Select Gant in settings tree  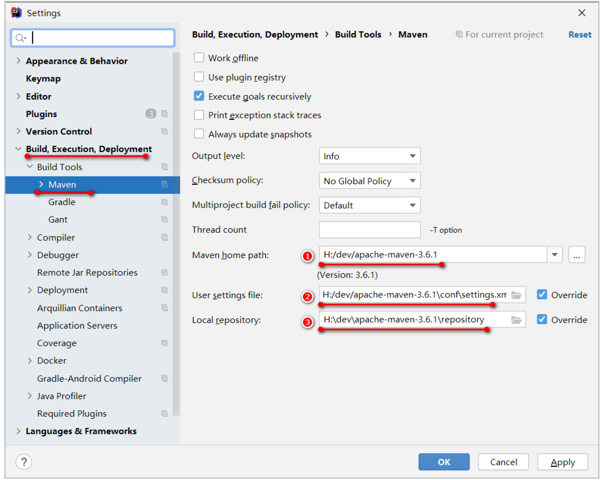[x=58, y=220]
